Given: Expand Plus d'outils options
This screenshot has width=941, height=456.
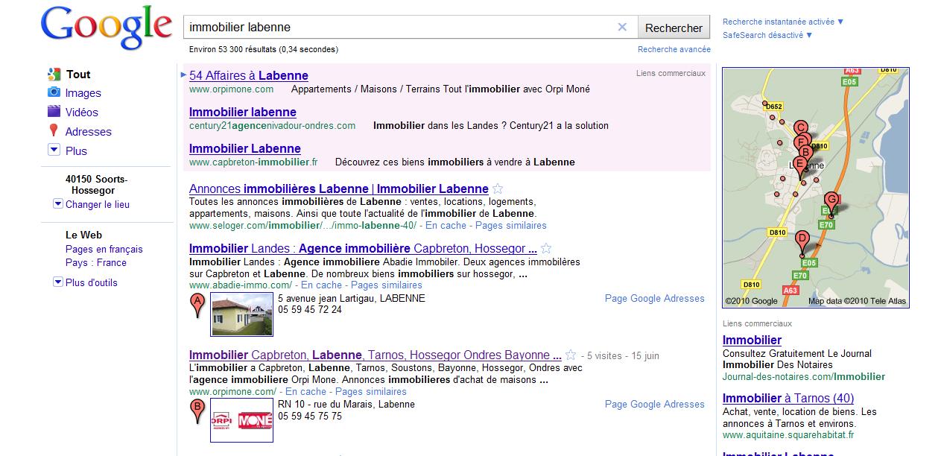Looking at the screenshot, I should (x=58, y=282).
